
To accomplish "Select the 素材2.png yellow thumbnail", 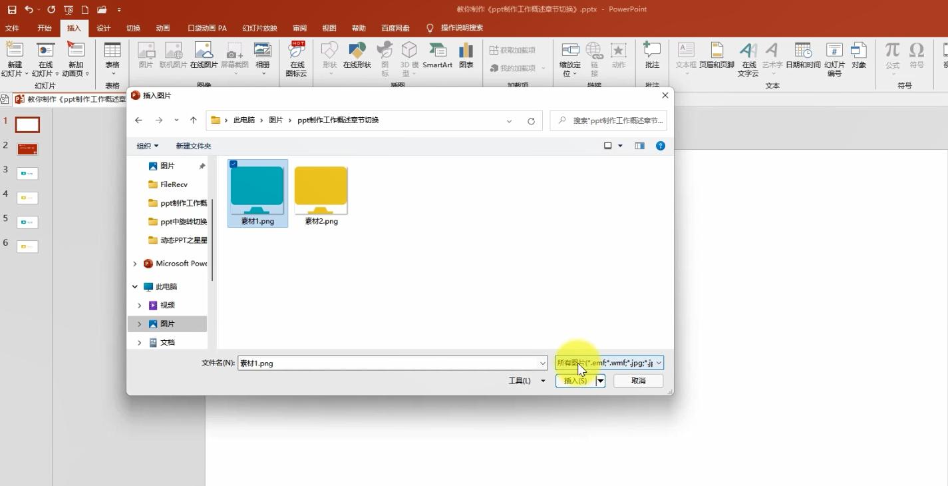I will coord(321,190).
